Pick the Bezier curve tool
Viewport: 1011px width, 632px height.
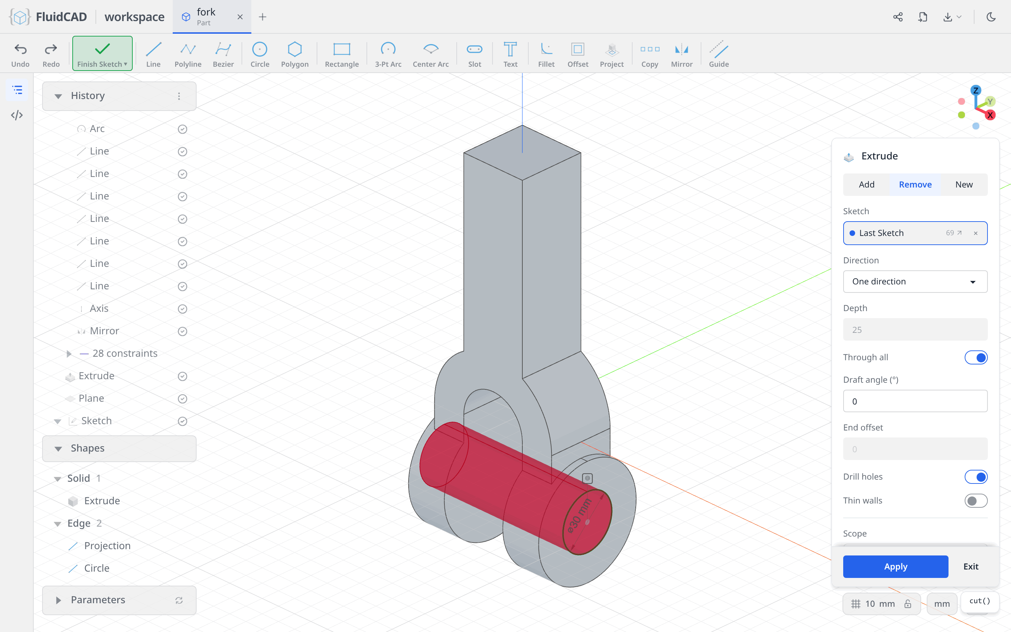[223, 54]
